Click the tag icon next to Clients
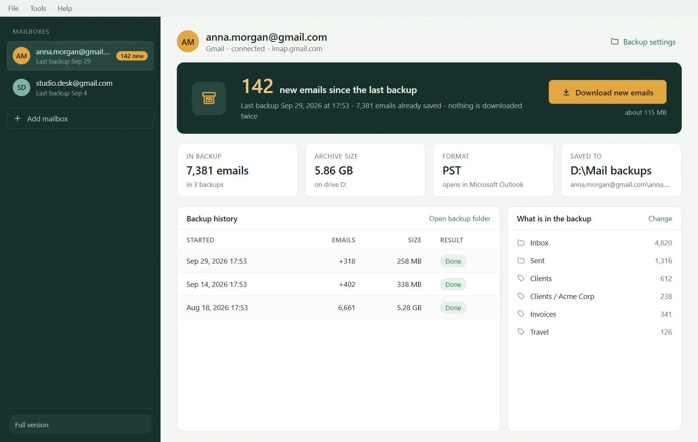The height and width of the screenshot is (442, 698). point(521,278)
